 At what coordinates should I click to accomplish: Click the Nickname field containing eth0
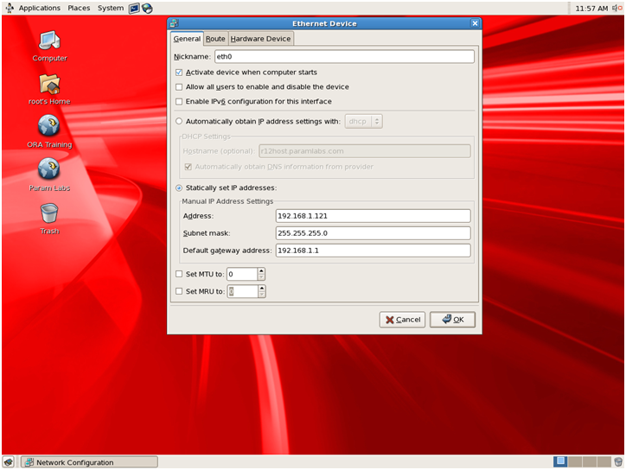tap(344, 57)
